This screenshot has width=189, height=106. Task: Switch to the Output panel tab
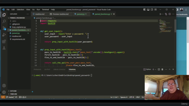coord(47,69)
